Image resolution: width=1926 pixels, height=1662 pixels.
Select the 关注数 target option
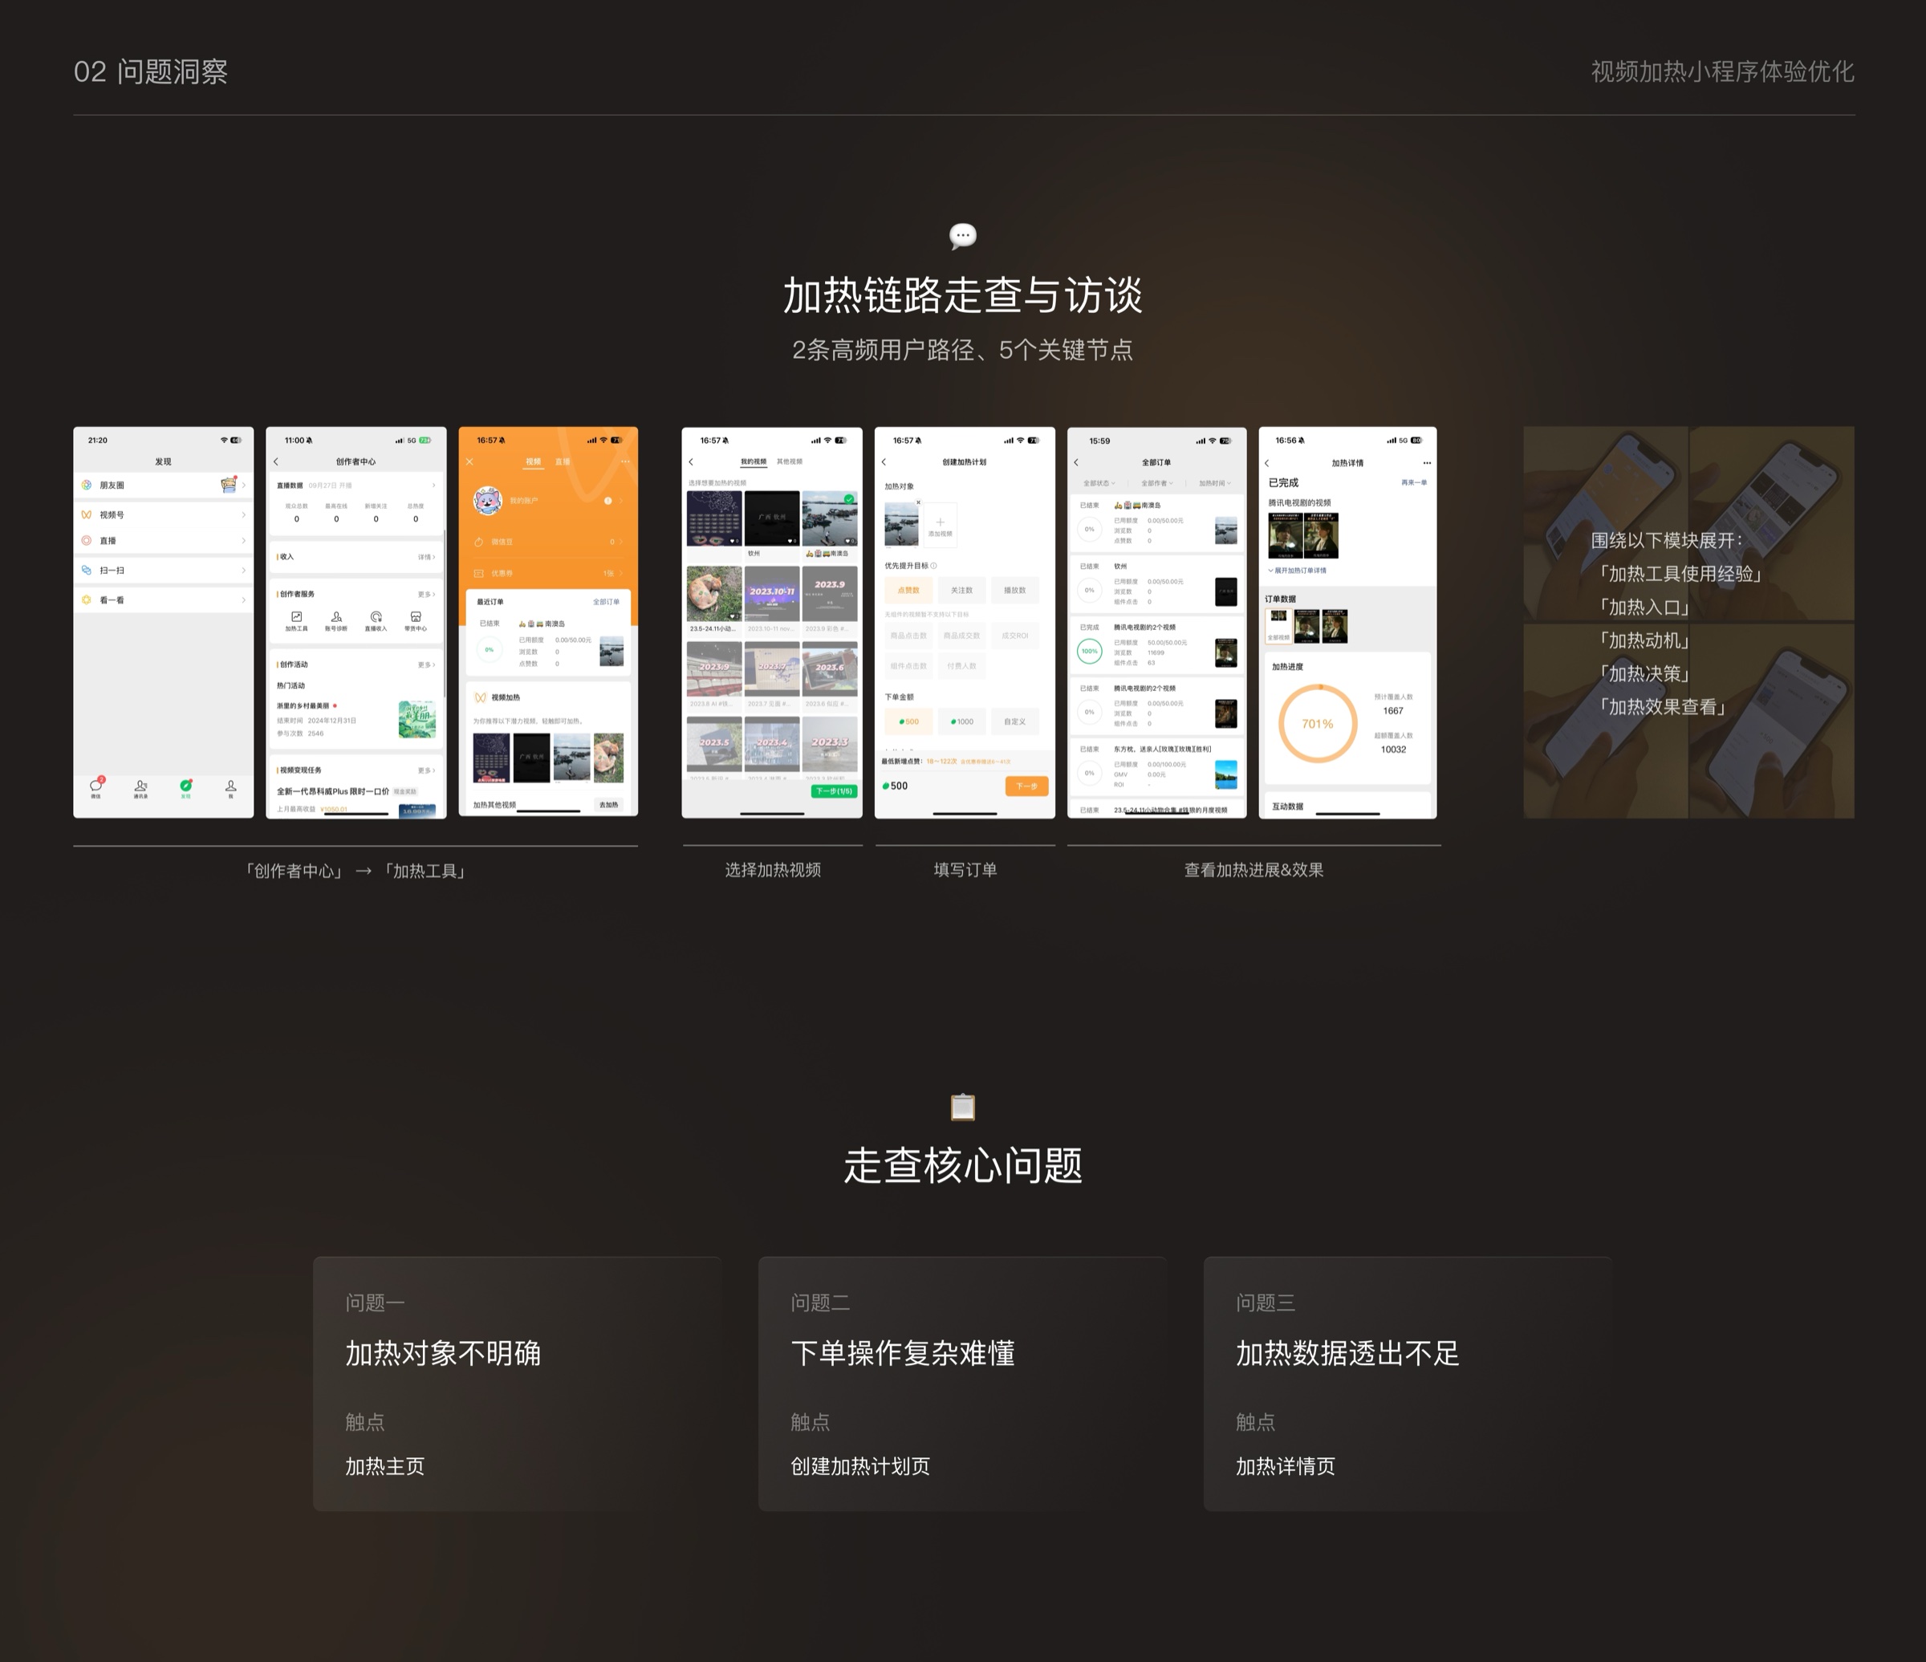pos(961,591)
